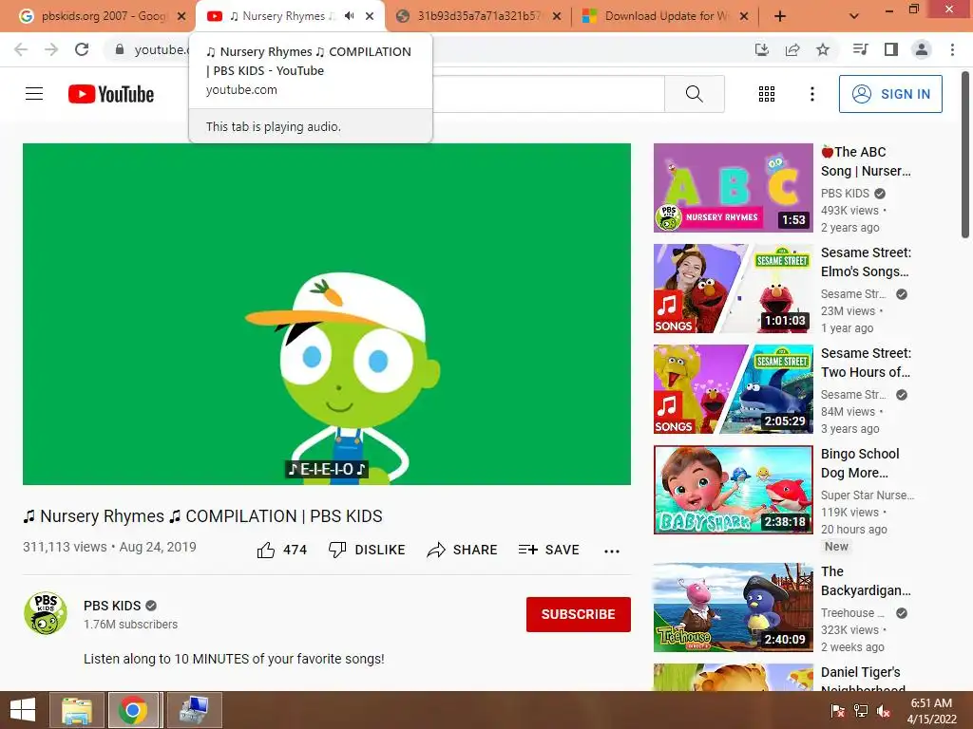Open File Explorer from the taskbar
The image size is (973, 729).
pyautogui.click(x=76, y=710)
